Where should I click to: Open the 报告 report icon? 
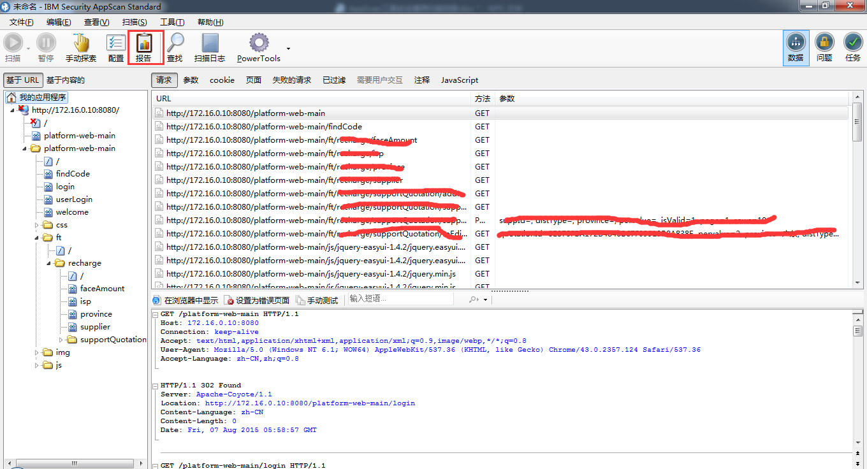pyautogui.click(x=144, y=43)
